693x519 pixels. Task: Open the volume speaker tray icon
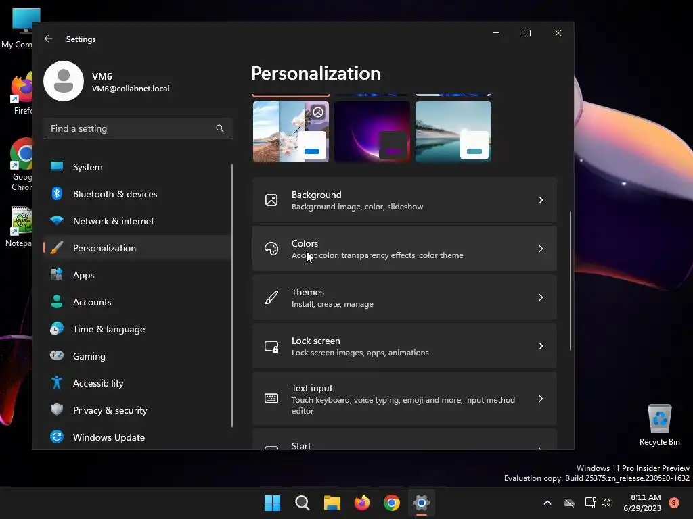pos(606,503)
